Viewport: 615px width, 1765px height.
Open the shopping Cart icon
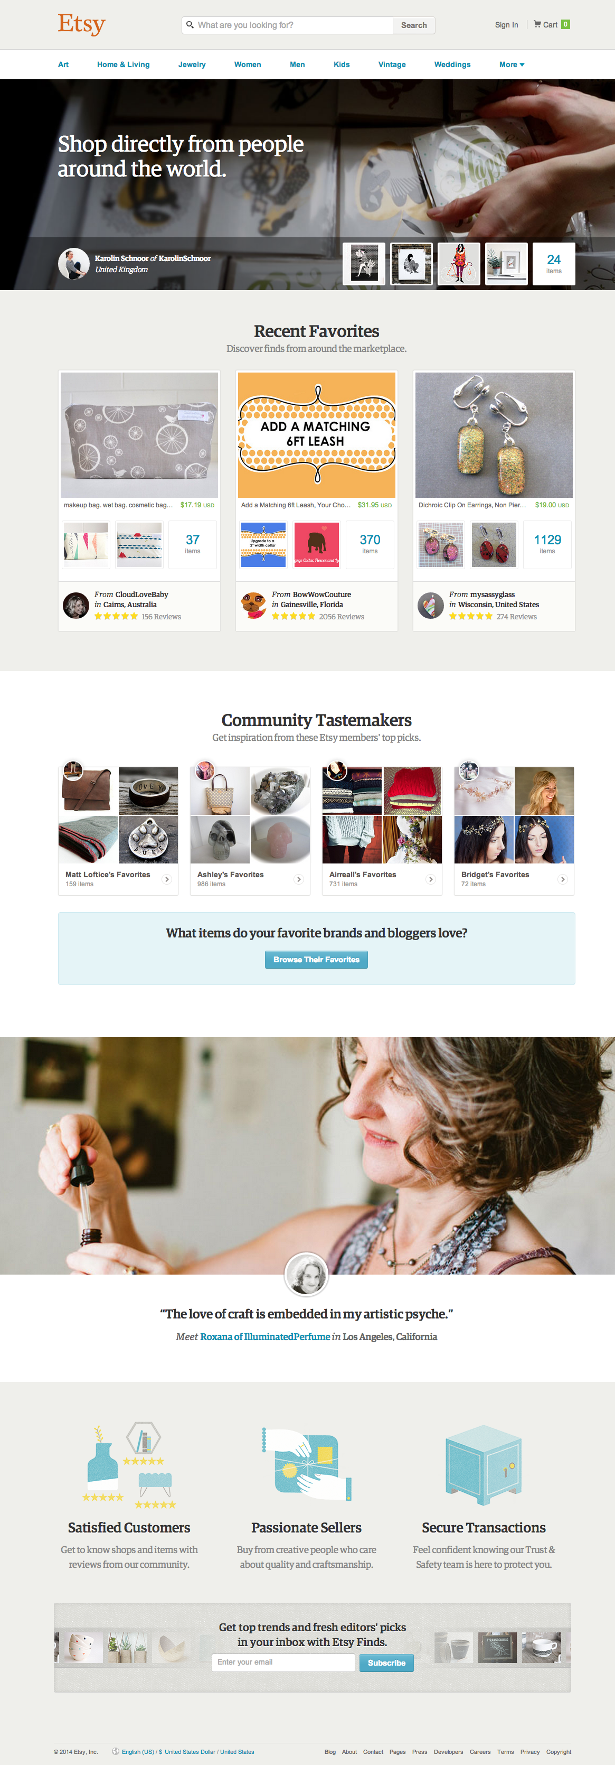tap(538, 24)
